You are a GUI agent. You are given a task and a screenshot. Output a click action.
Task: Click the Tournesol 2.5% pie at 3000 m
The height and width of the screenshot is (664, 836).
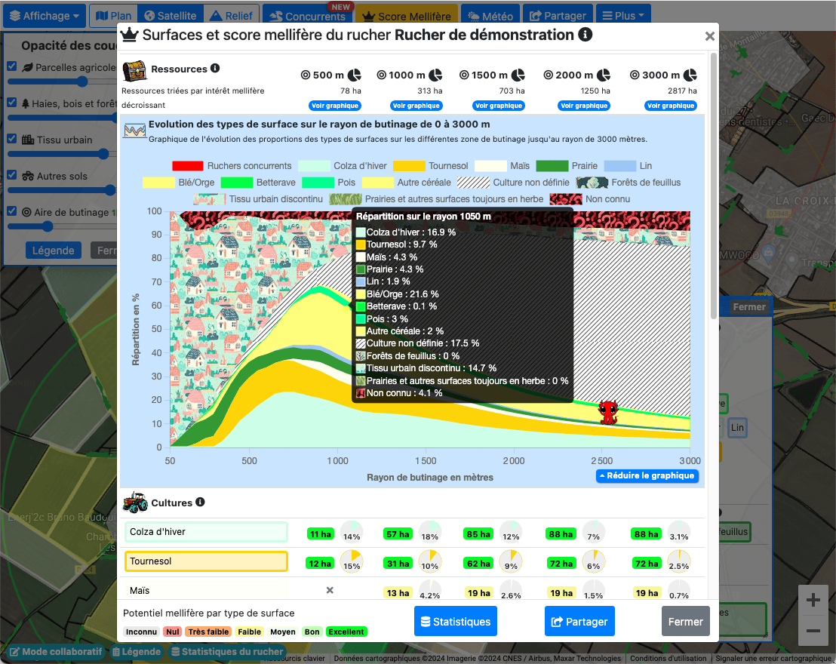click(679, 561)
